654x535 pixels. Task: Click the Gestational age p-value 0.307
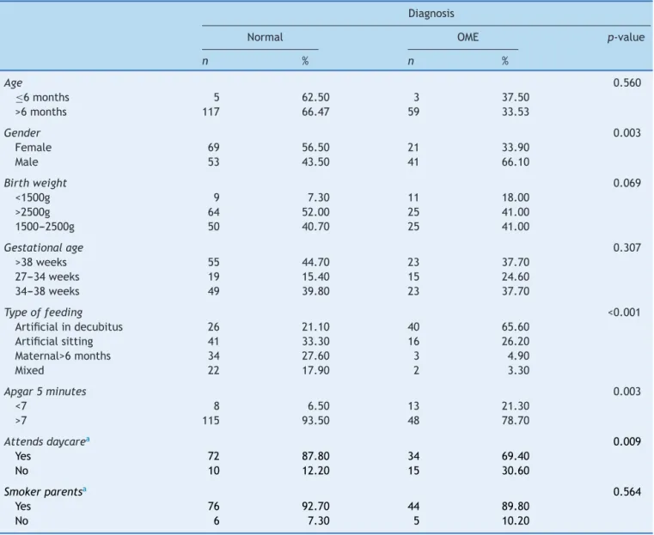coord(626,247)
